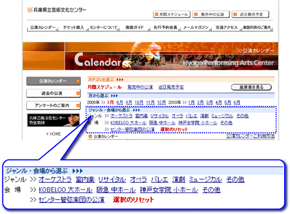This screenshot has width=290, height=214.
Task: Choose the 12月 month link
Action: coord(161,102)
